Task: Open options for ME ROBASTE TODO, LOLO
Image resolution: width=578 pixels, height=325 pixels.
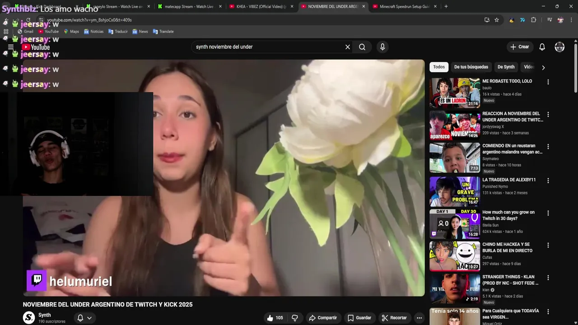Action: 548,82
